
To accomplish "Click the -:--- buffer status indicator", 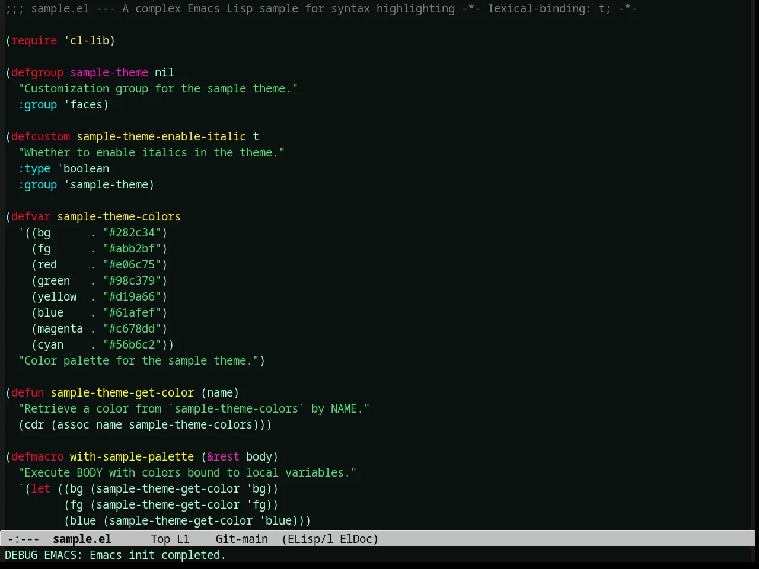I will 24,539.
